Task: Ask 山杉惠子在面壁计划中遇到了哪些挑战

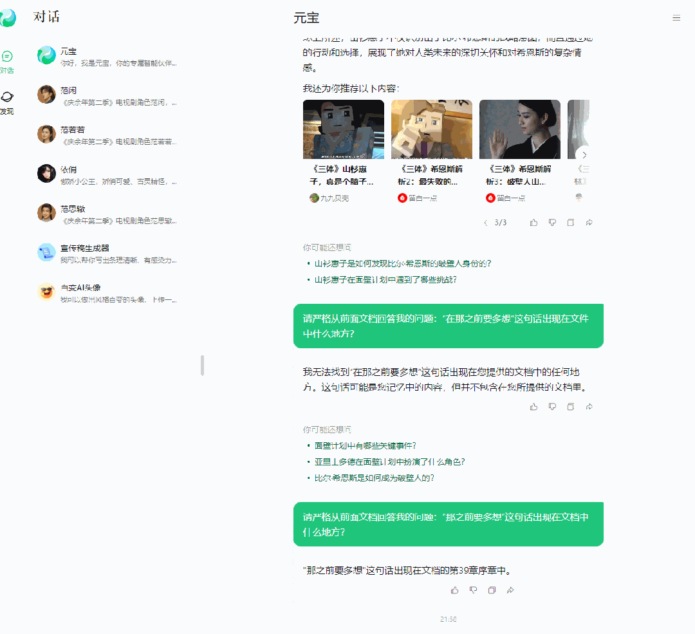Action: (x=385, y=280)
